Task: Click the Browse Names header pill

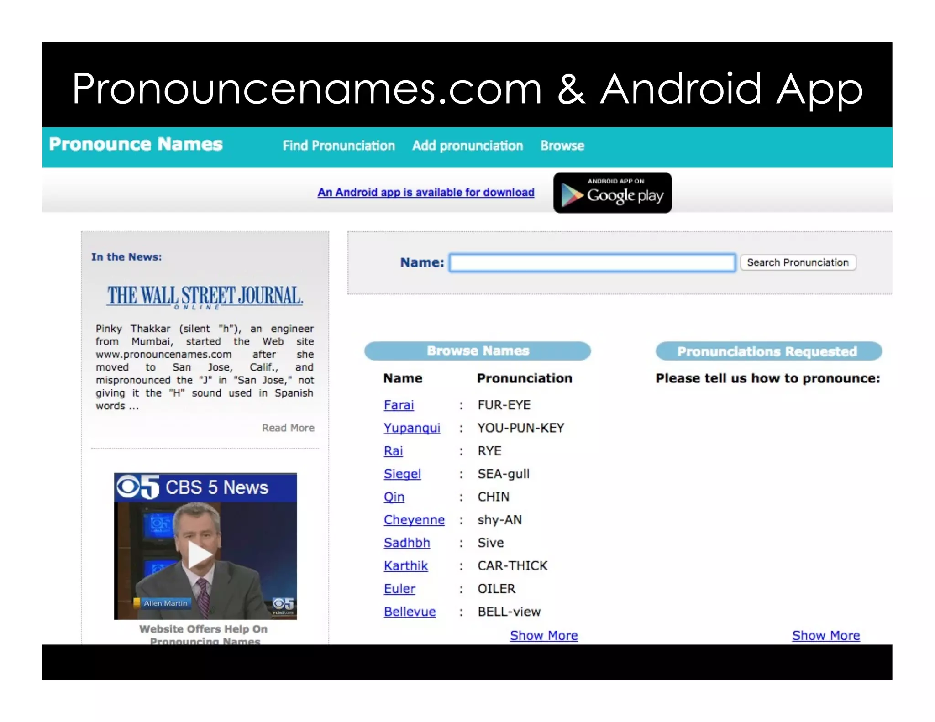Action: point(478,351)
